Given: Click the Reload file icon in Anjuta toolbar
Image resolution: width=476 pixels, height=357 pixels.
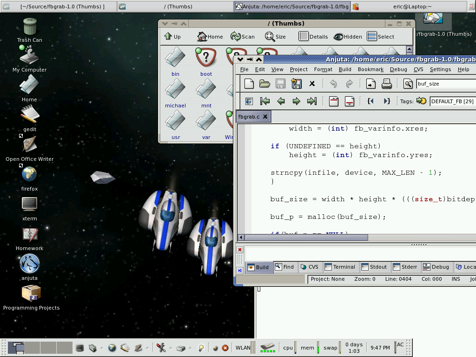Looking at the screenshot, I should [296, 84].
